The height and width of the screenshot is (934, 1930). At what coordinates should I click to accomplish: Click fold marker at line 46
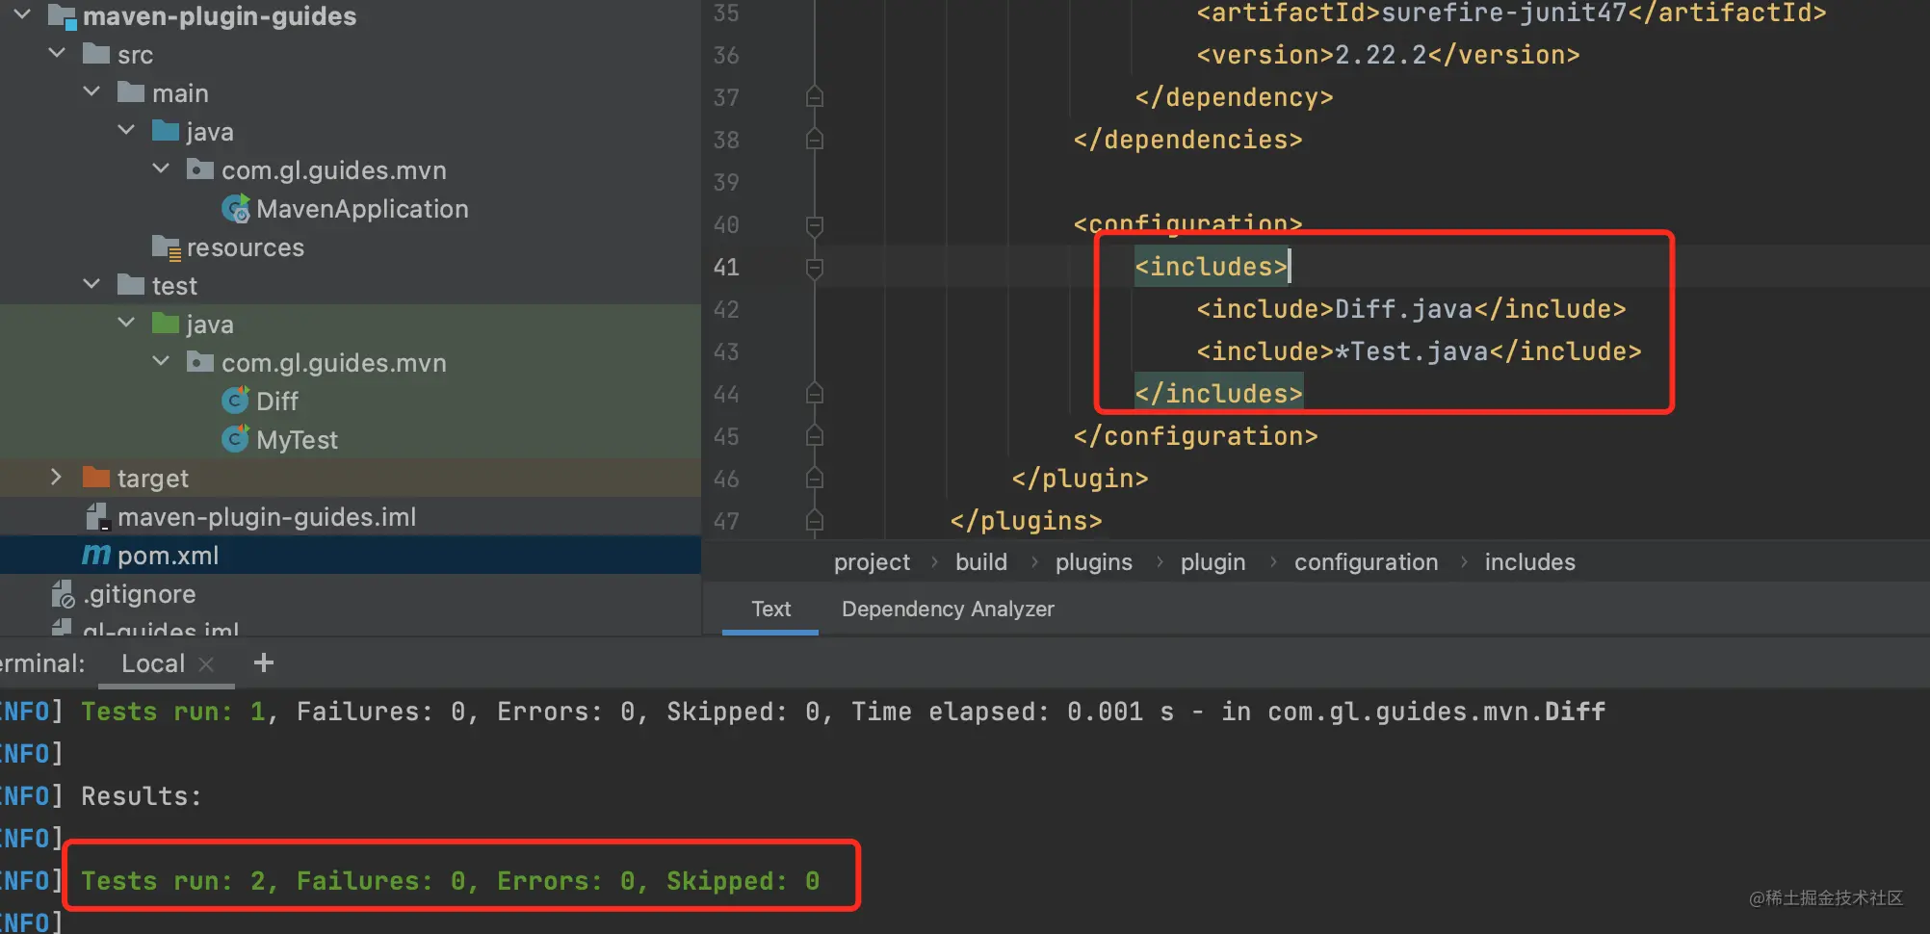(x=814, y=479)
